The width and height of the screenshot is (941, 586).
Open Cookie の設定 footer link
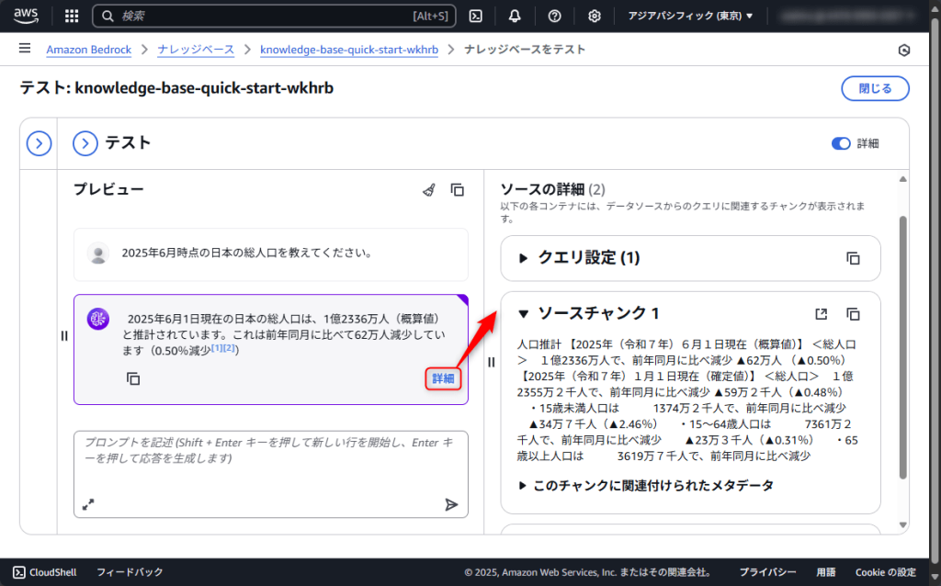[x=886, y=572]
